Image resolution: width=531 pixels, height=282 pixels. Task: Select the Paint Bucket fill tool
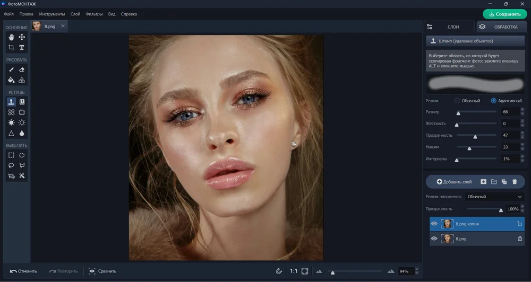(11, 80)
